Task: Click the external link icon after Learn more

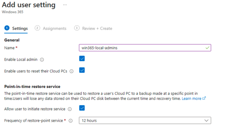Action: tap(204, 98)
